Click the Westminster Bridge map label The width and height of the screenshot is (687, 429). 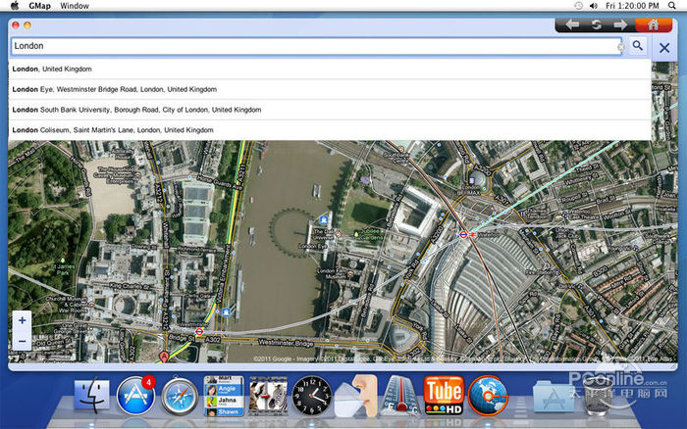(x=286, y=343)
